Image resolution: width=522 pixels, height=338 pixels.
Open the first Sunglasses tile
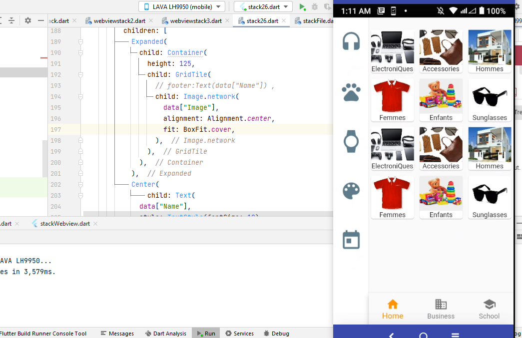[490, 100]
